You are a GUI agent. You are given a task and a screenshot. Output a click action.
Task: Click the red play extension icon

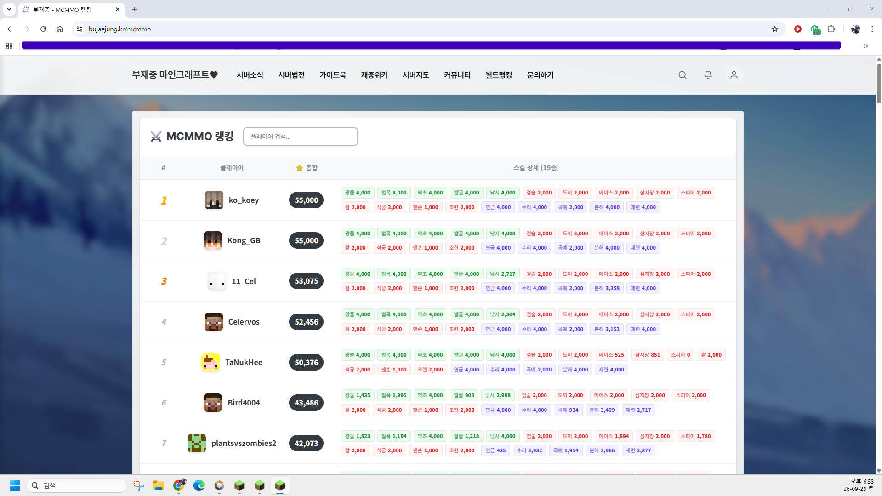(798, 29)
